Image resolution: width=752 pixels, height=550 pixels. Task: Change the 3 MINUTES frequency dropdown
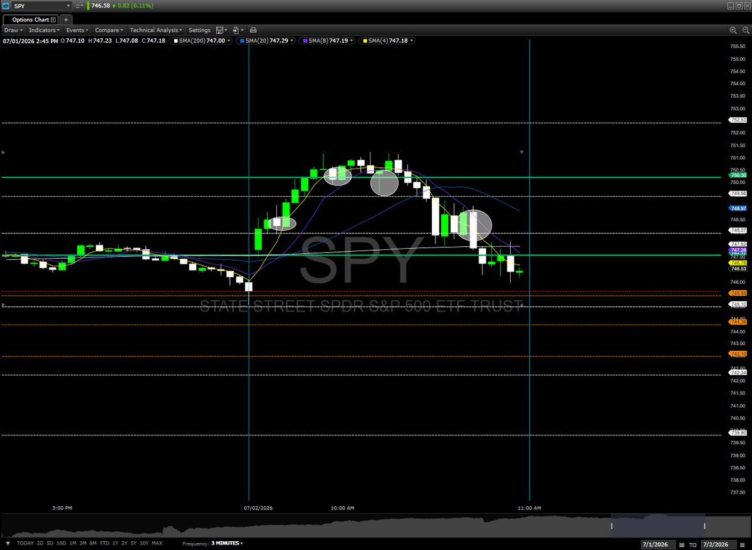click(227, 543)
